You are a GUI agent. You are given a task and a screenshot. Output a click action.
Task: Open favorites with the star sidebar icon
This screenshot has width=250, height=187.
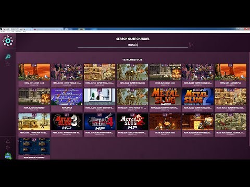[x=8, y=64]
